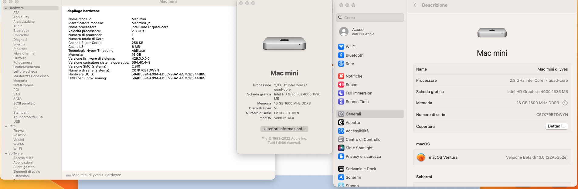Screen dimensions: 578x189
Task: Select Bluetooth in System Information tree
Action: pyautogui.click(x=21, y=31)
